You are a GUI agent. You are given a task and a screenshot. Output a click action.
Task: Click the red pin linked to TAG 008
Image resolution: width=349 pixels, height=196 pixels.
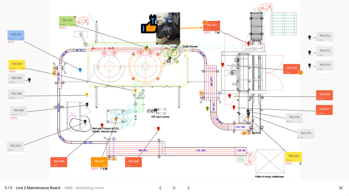click(x=102, y=125)
